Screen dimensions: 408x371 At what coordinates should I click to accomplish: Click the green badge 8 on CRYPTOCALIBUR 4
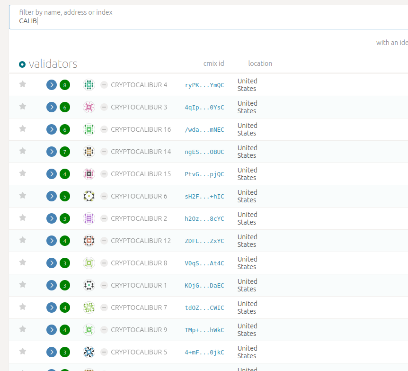point(65,85)
